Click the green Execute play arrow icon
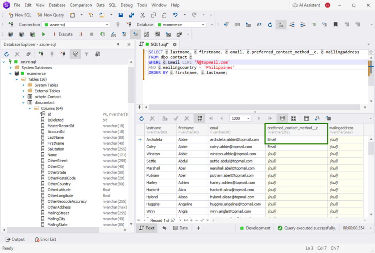This screenshot has width=375, height=253. pos(44,34)
